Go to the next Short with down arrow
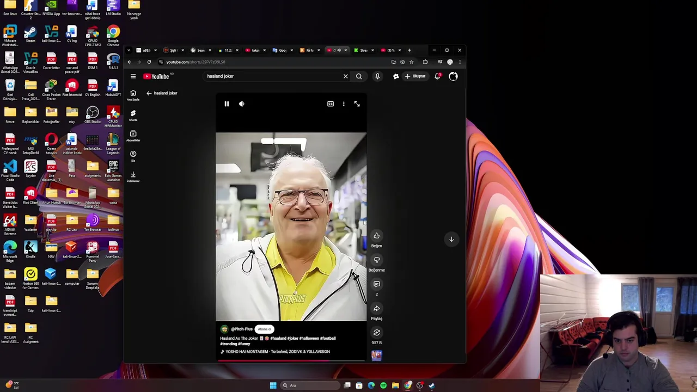 451,239
